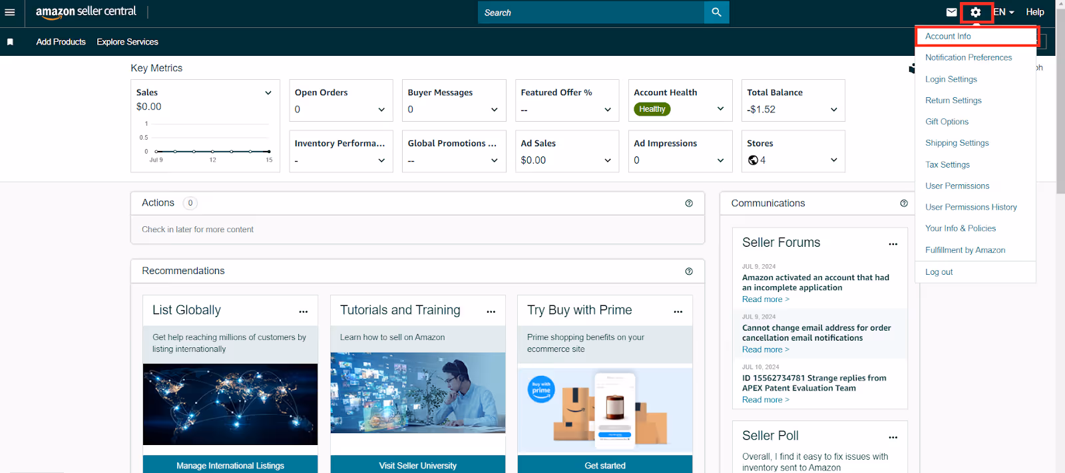The image size is (1065, 473).
Task: Click the Buy with Prime boxes image
Action: (605, 410)
